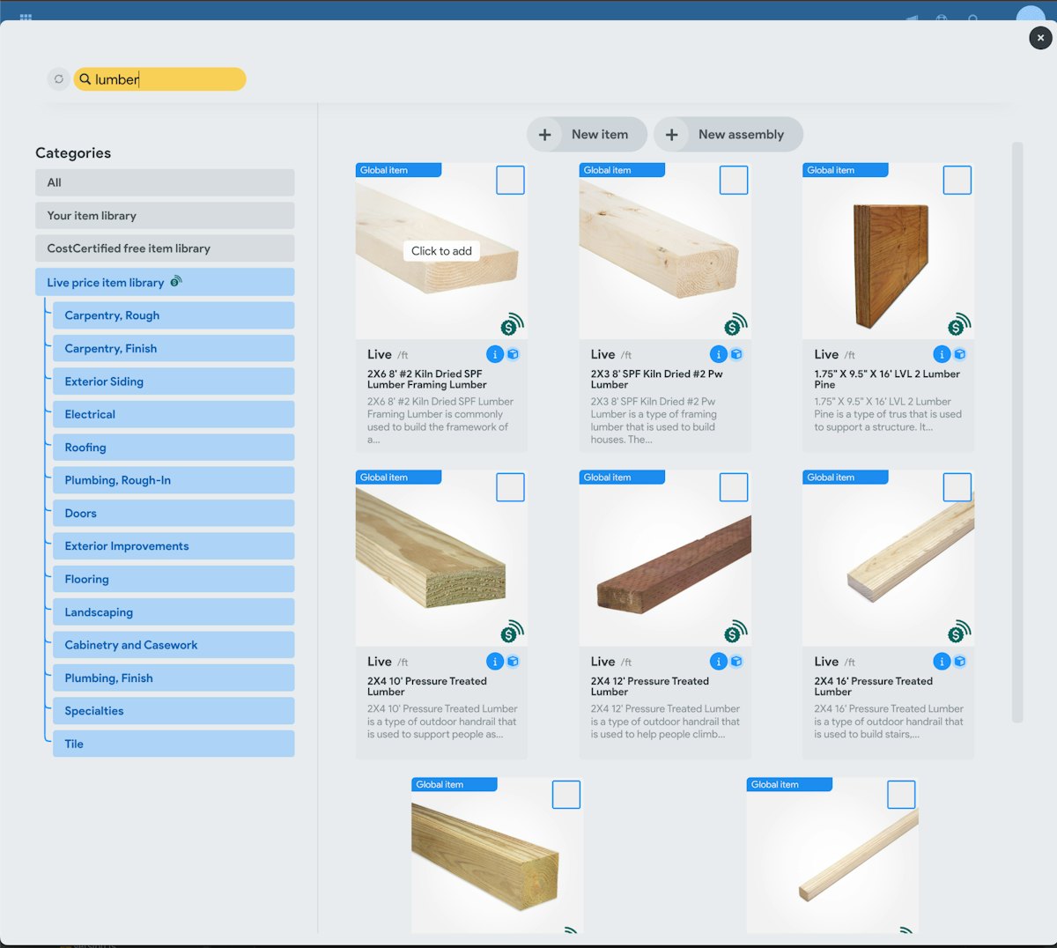Screen dimensions: 1057x948
Task: Collapse the Live price item library category
Action: point(165,281)
